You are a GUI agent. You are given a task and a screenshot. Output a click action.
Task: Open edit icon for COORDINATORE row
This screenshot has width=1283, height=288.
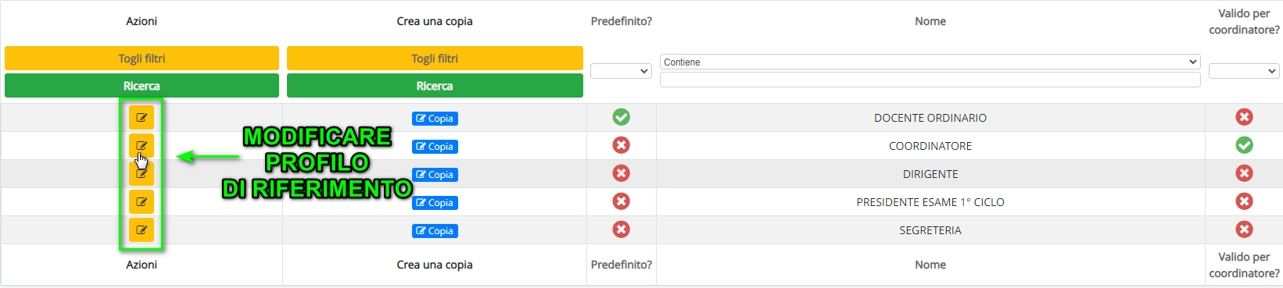[142, 146]
